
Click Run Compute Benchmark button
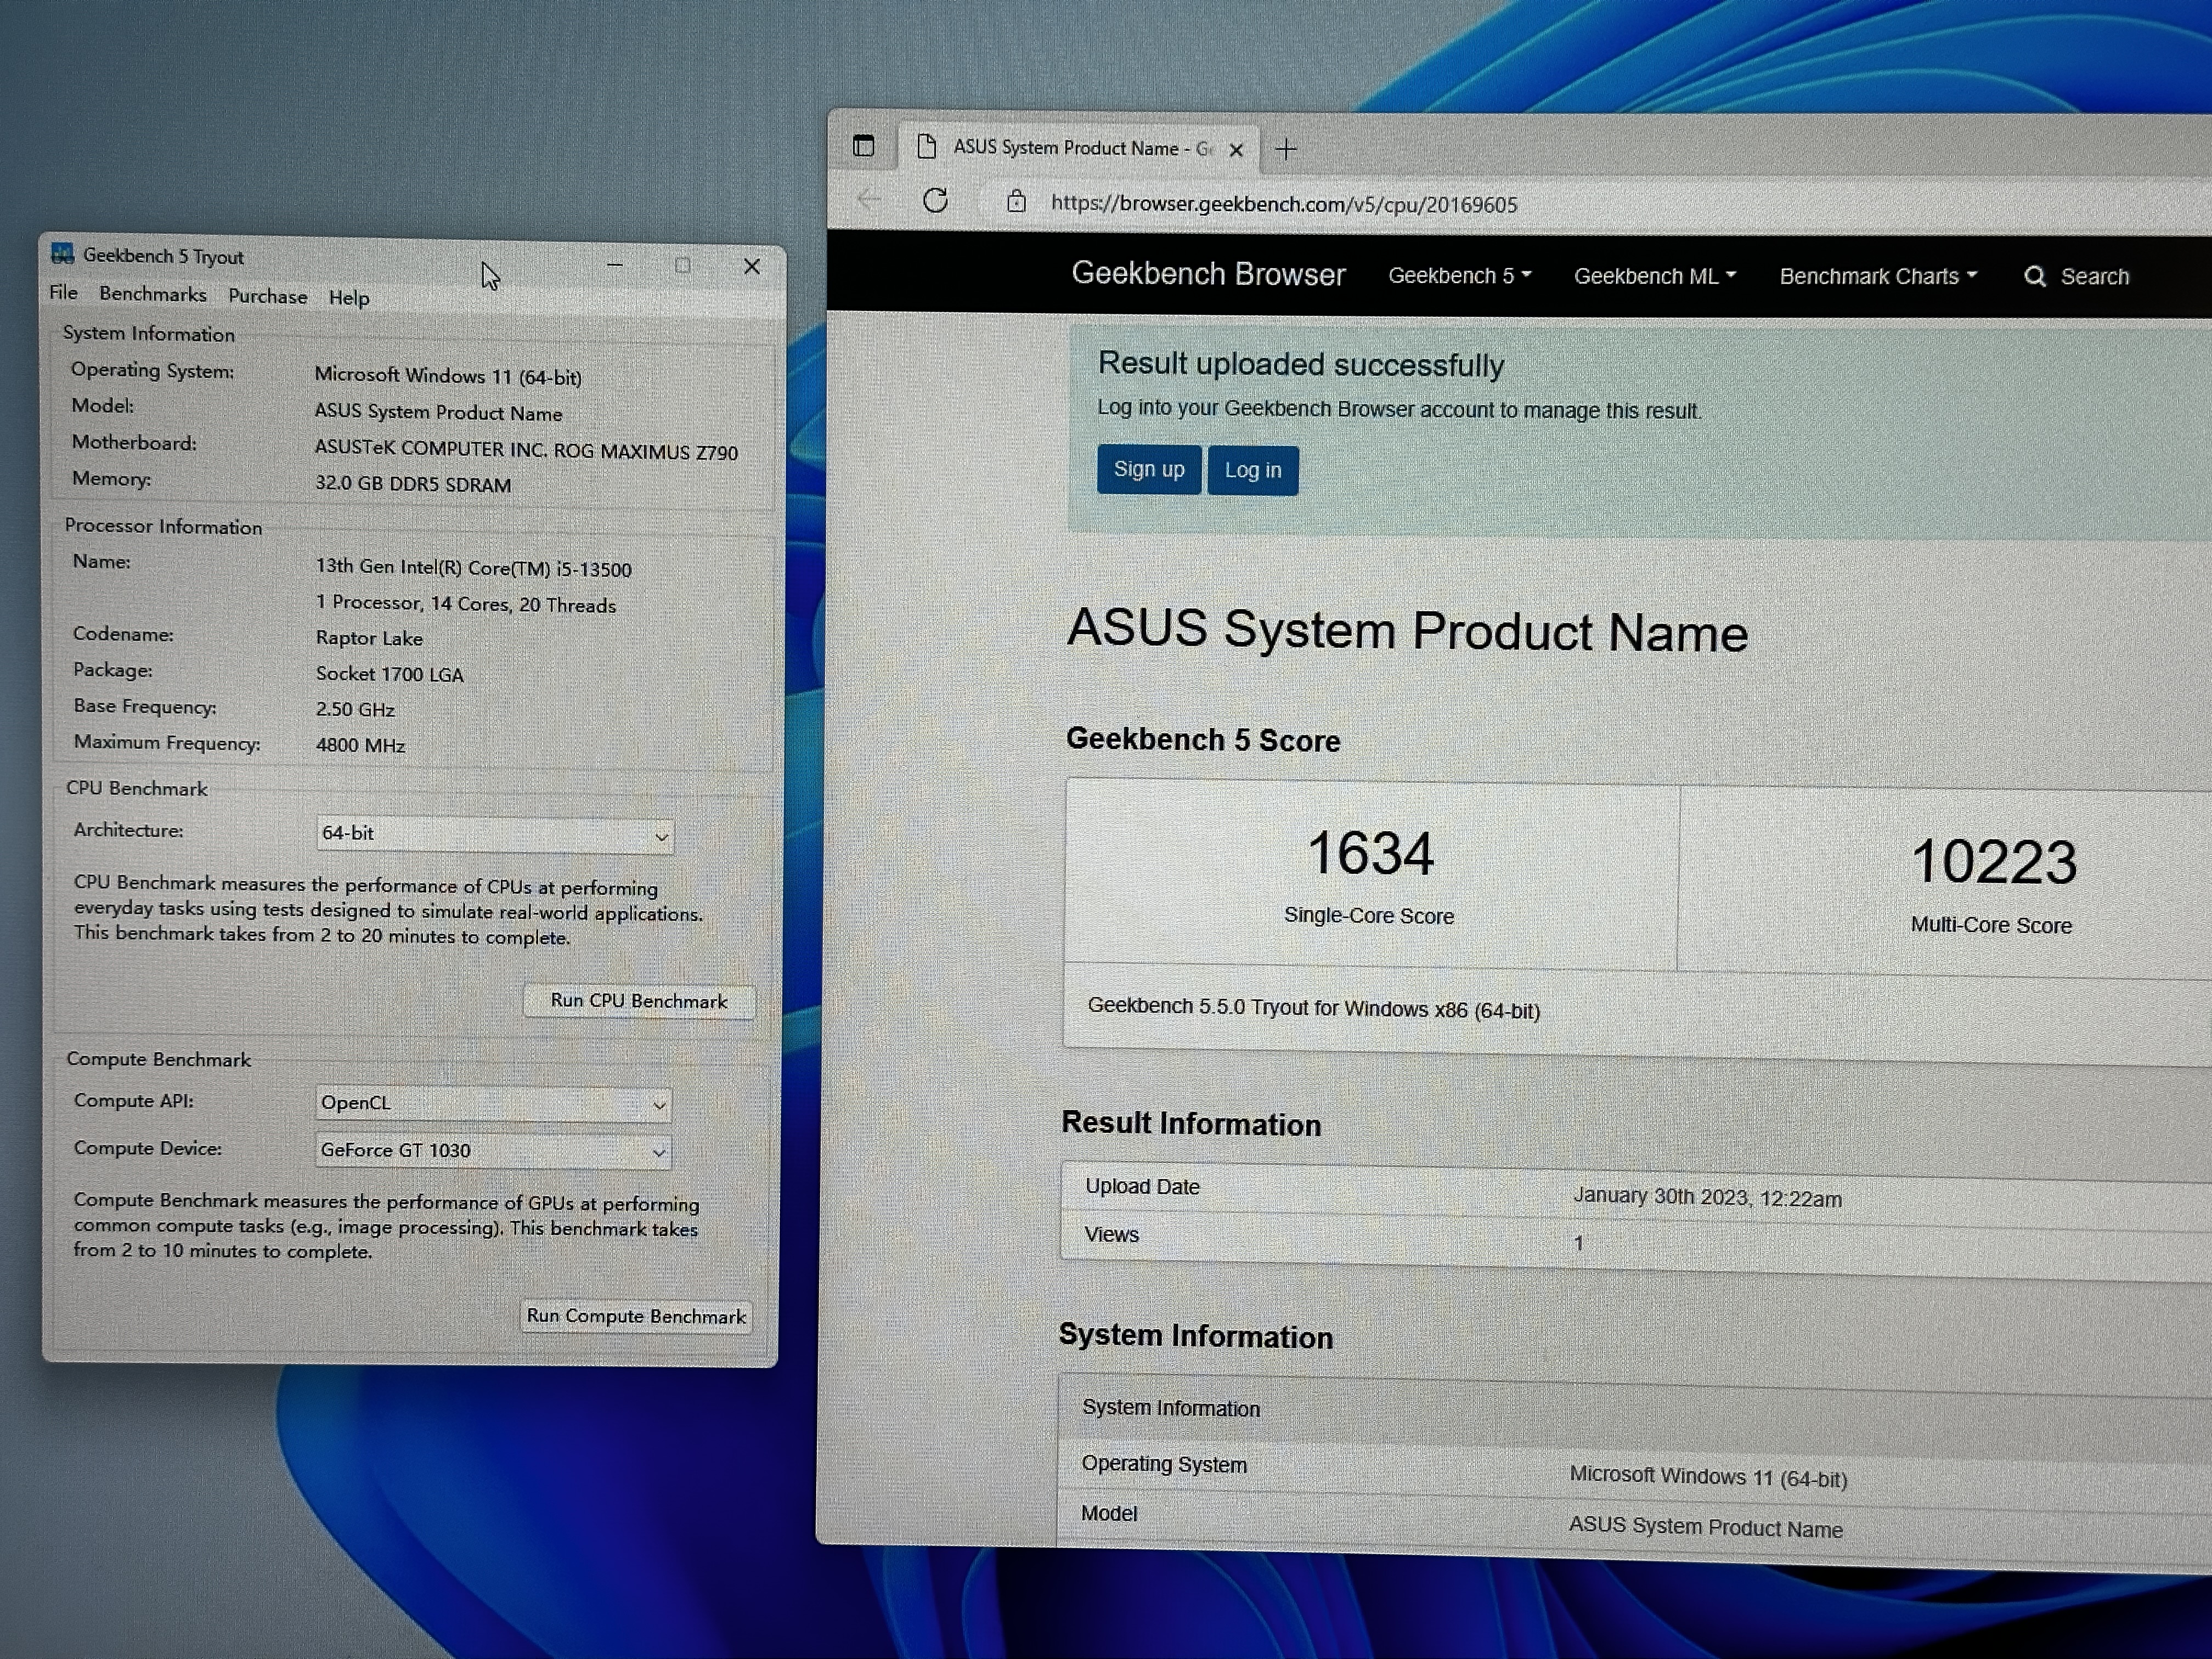coord(636,1316)
